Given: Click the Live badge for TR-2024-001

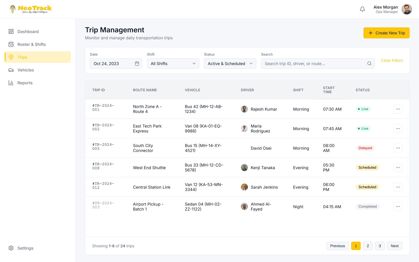Looking at the screenshot, I should 363,109.
